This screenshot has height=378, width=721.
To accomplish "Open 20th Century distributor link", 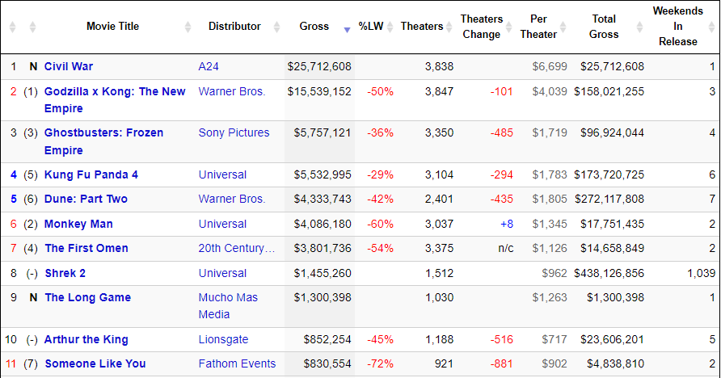I will pyautogui.click(x=237, y=249).
